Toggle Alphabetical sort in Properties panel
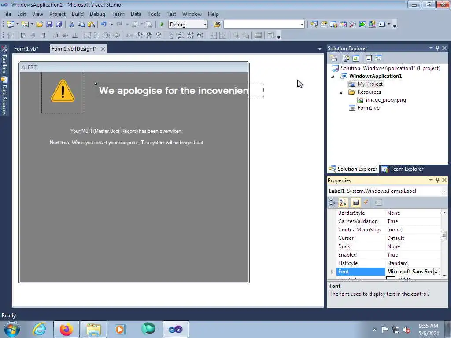451x338 pixels. click(343, 202)
